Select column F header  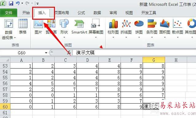pos(132,60)
